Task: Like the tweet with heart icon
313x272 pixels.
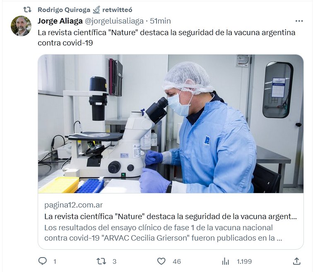Action: [161, 261]
